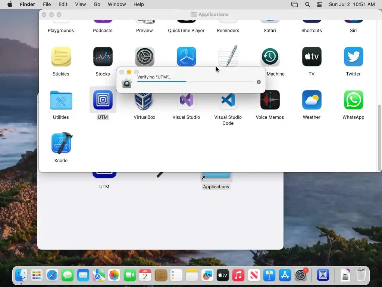Open Contacts from the Dock
Screen dimensions: 382x287
(161, 275)
